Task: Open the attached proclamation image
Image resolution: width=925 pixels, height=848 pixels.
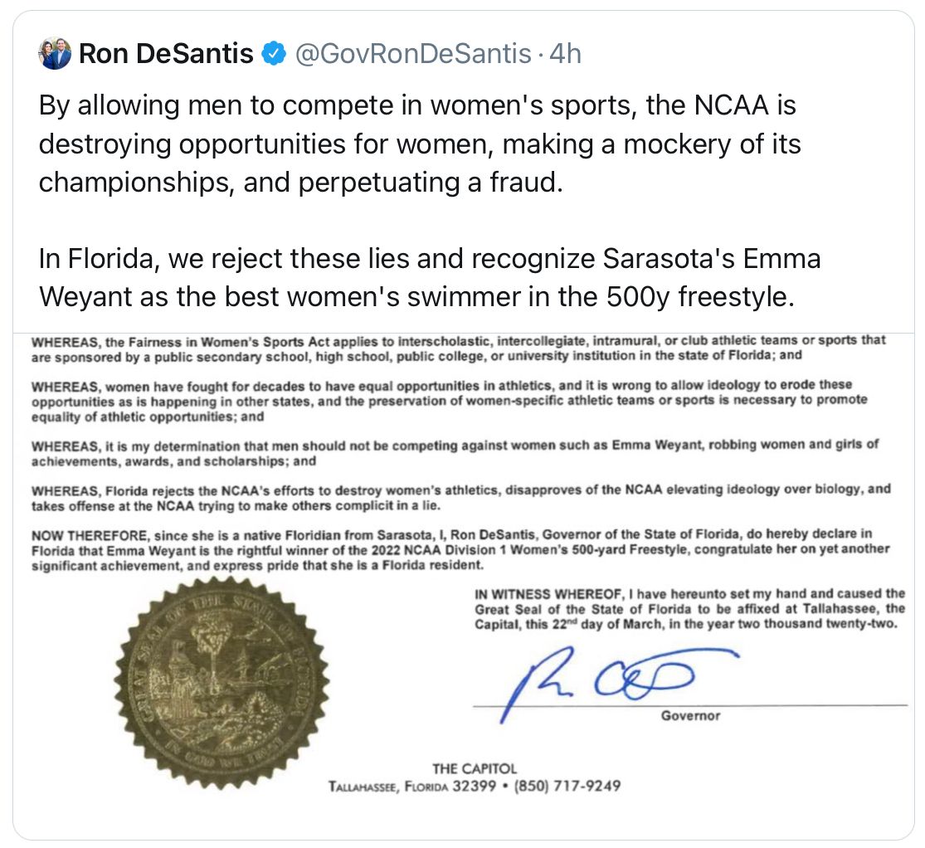Action: [x=464, y=586]
